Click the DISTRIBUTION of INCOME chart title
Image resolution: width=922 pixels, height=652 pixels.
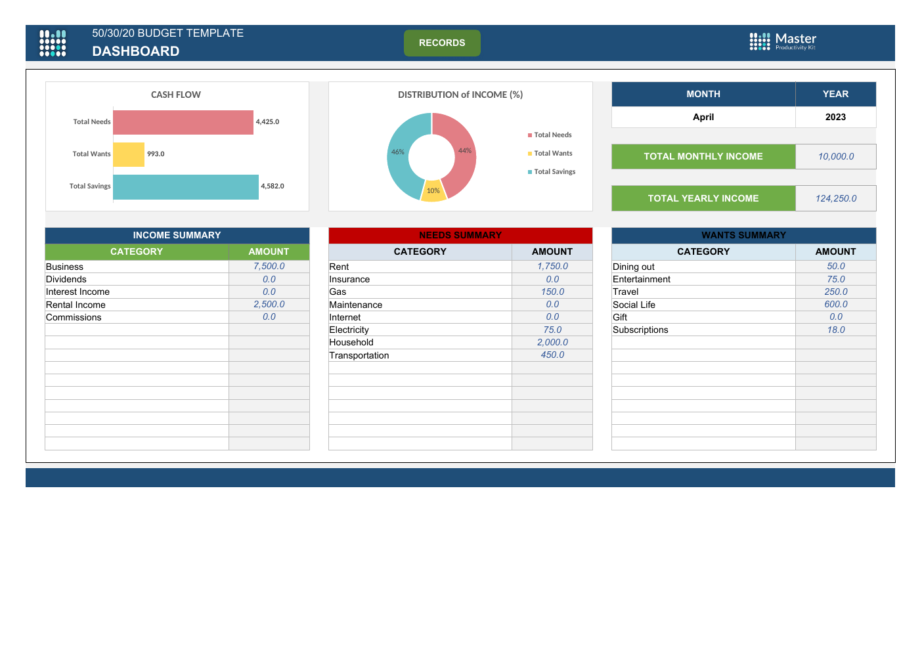point(460,95)
